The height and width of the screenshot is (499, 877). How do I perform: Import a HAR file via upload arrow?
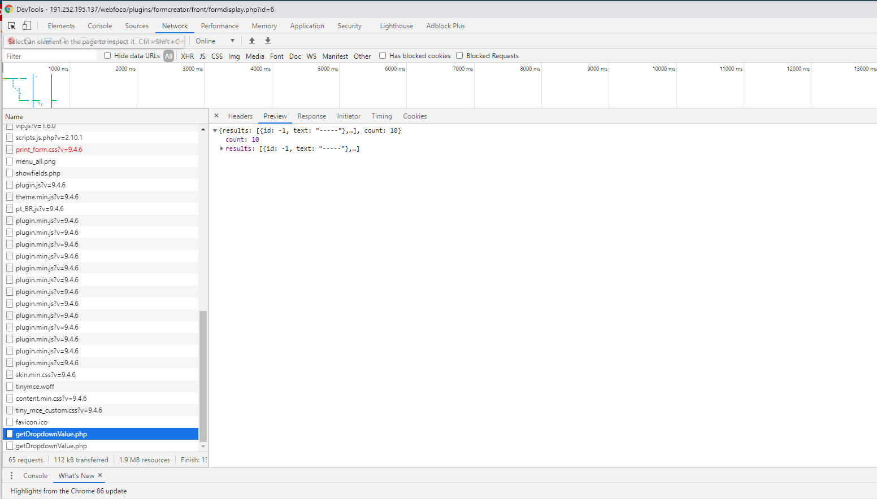tap(252, 41)
